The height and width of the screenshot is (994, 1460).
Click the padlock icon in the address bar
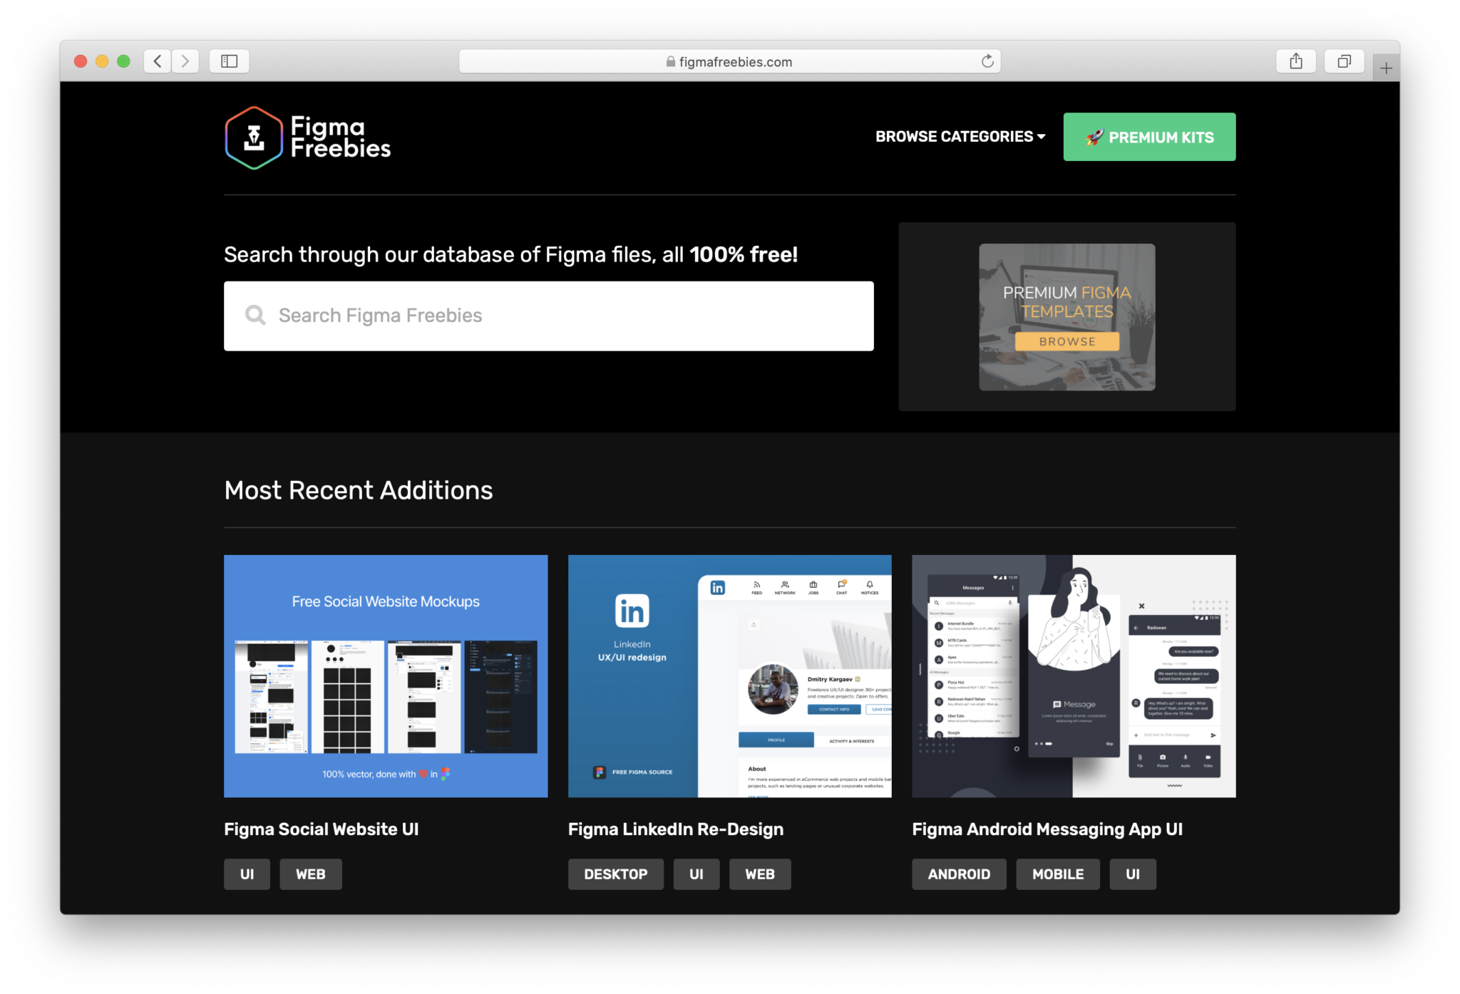671,62
